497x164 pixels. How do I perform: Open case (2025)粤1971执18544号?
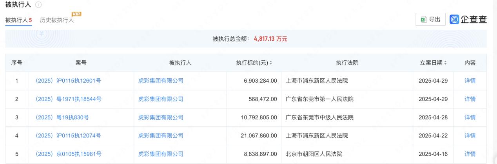(69, 99)
